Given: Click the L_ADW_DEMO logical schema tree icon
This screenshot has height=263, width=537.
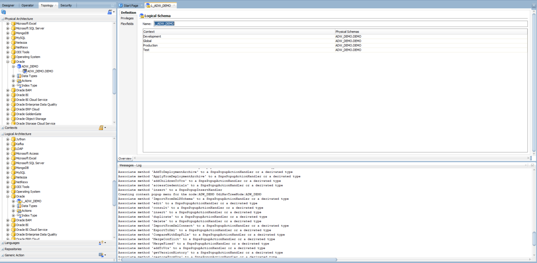Looking at the screenshot, I should 19,201.
